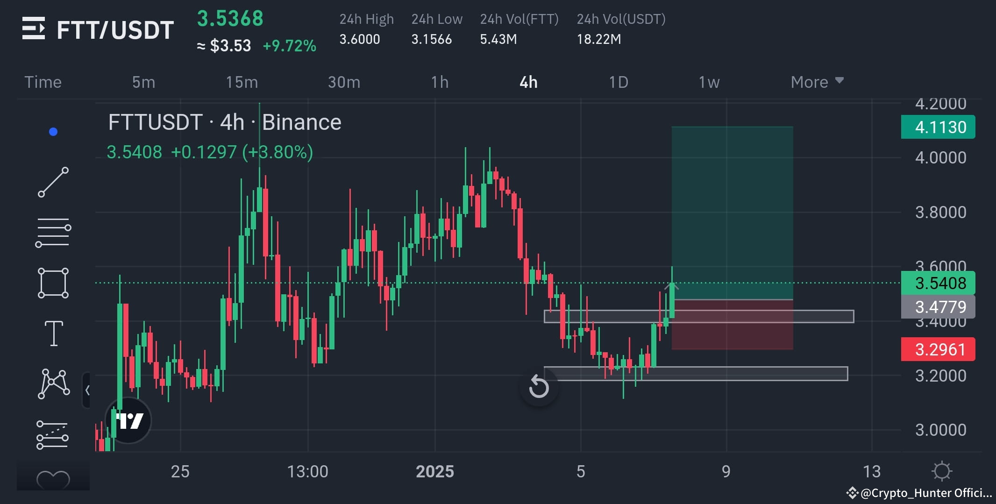The width and height of the screenshot is (996, 504).
Task: Open the More timeframes dropdown
Action: tap(817, 82)
